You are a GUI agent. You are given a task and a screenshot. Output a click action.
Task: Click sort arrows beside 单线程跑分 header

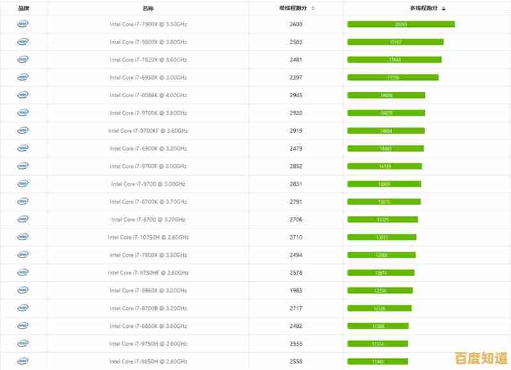pos(312,8)
